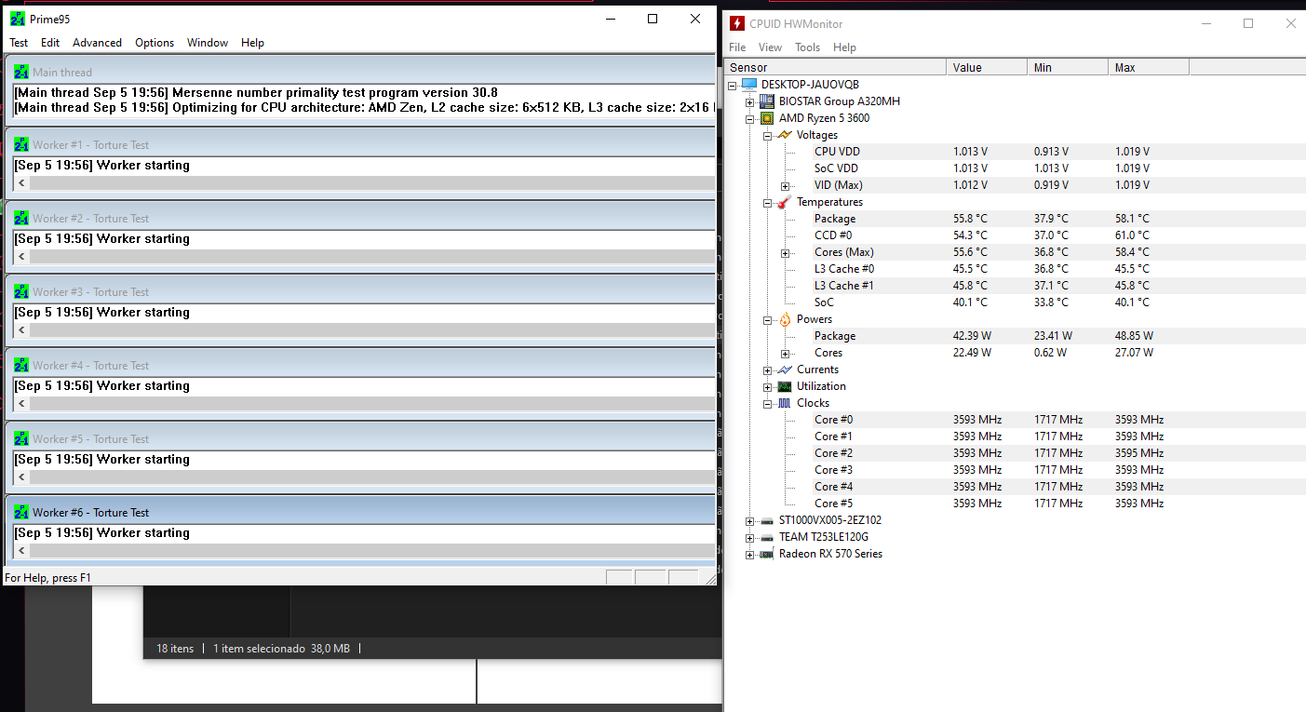1306x712 pixels.
Task: Click the horizontal scrollbar track in Worker #6
Action: 372,551
